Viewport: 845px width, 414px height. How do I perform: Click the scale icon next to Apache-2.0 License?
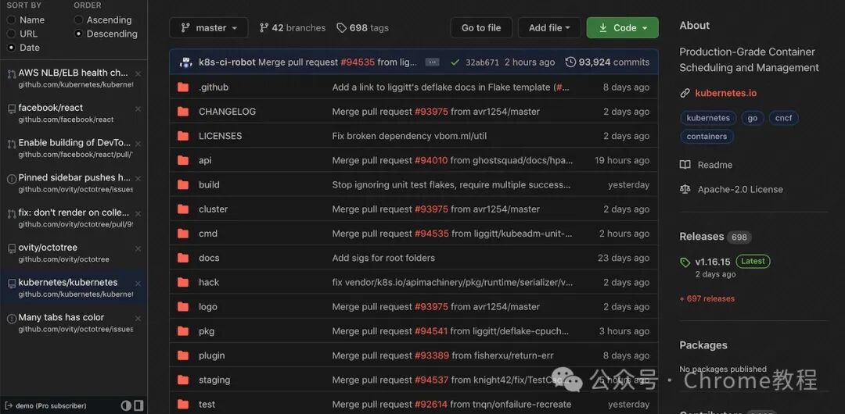click(685, 189)
